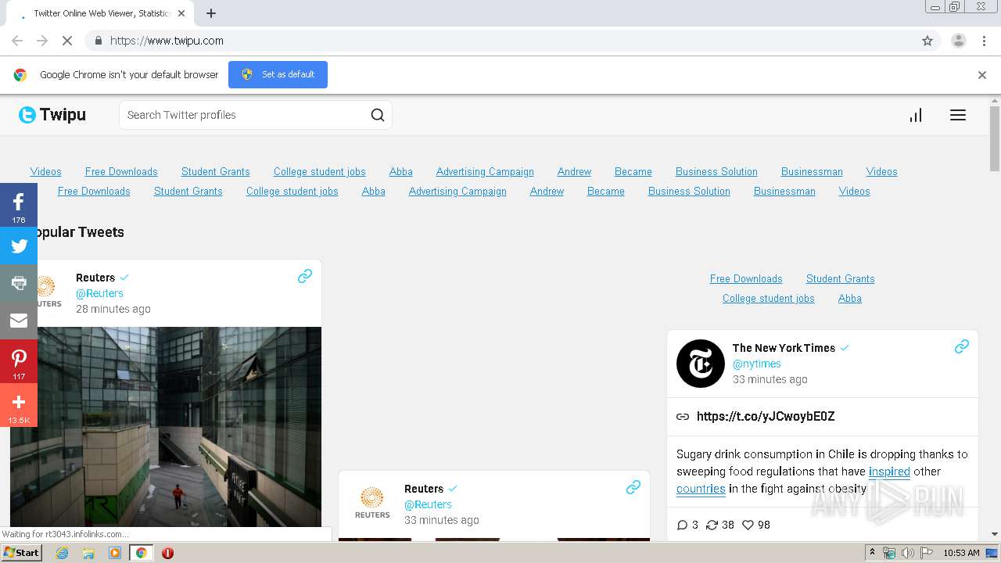Stop page loading button

click(67, 41)
